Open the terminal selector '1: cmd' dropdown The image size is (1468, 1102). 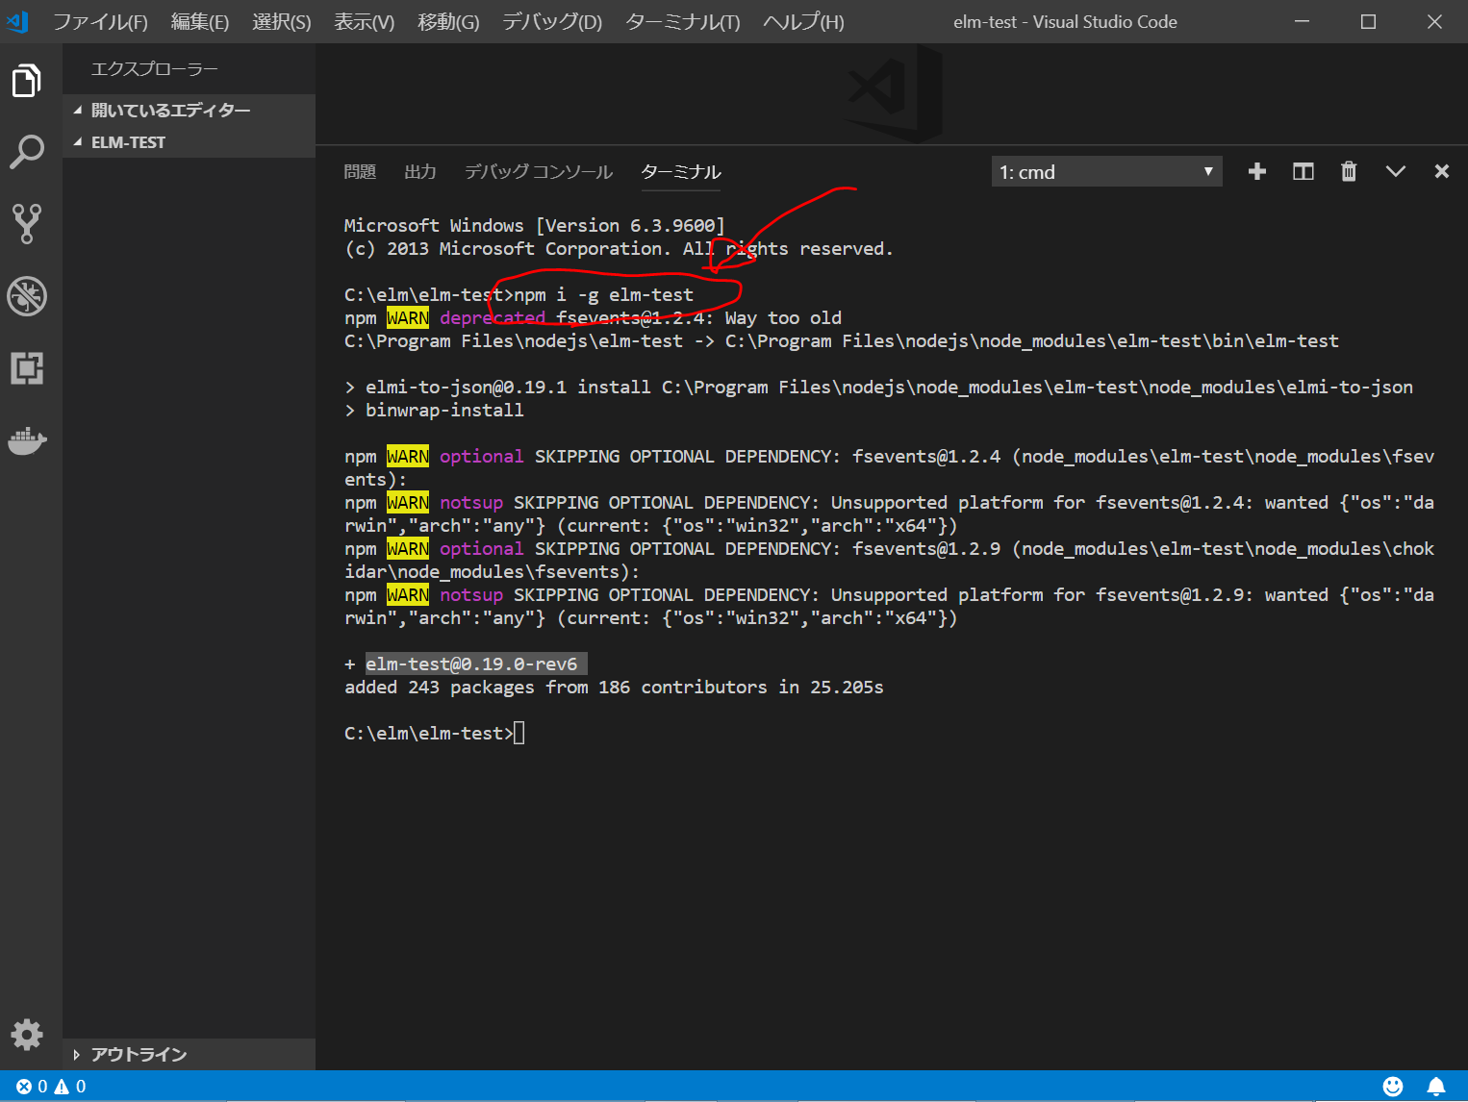[x=1106, y=172]
